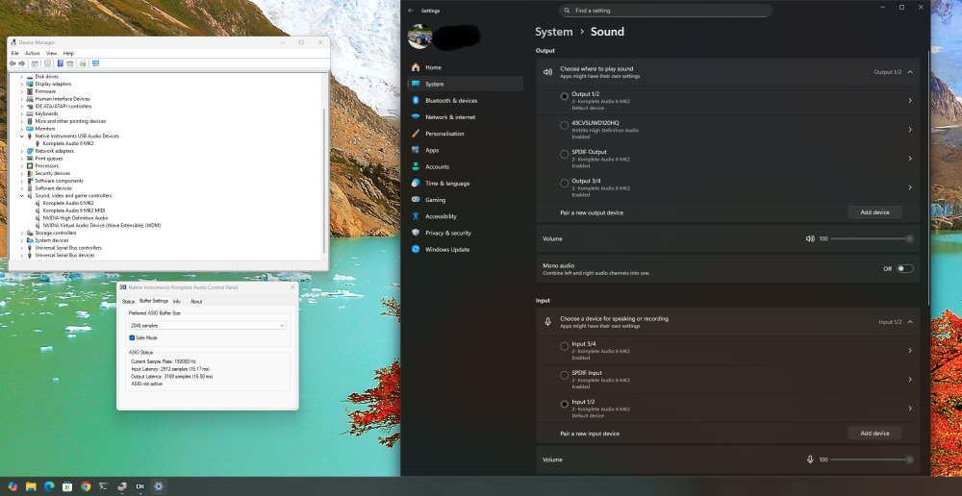Select Output 3/4 as the output device

pos(565,184)
